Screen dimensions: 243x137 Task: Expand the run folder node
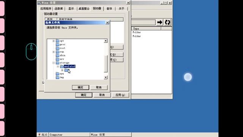54,52
